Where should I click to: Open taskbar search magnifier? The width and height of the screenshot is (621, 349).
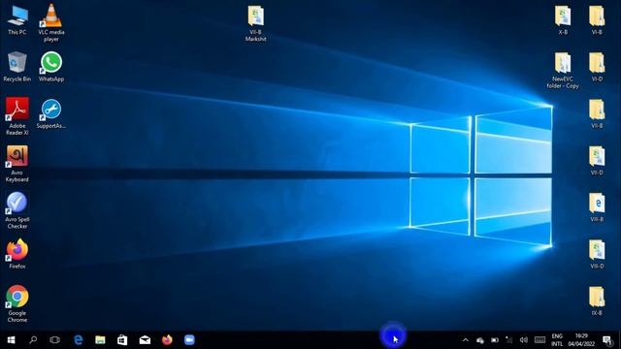33,340
